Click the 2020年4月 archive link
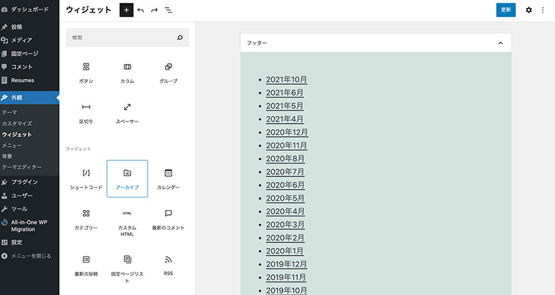Image resolution: width=555 pixels, height=295 pixels. click(x=285, y=211)
